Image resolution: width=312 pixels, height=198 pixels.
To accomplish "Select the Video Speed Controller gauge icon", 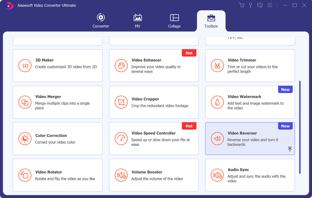I will tap(121, 139).
